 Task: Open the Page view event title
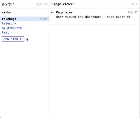point(64,12)
